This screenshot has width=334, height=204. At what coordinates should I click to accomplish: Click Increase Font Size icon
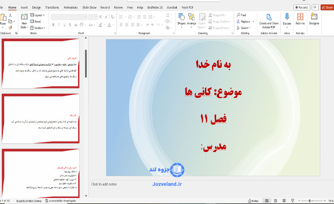click(101, 17)
